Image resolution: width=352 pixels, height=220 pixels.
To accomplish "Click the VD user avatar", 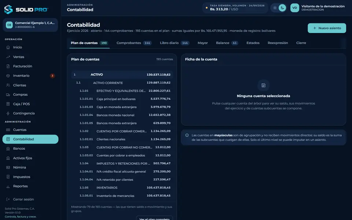I will click(294, 8).
